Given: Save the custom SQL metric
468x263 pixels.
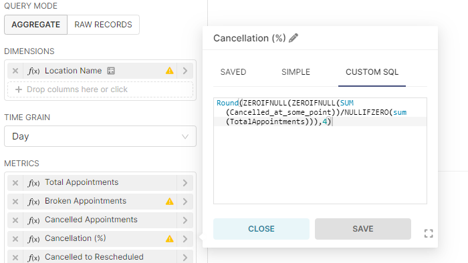Looking at the screenshot, I should coord(363,229).
